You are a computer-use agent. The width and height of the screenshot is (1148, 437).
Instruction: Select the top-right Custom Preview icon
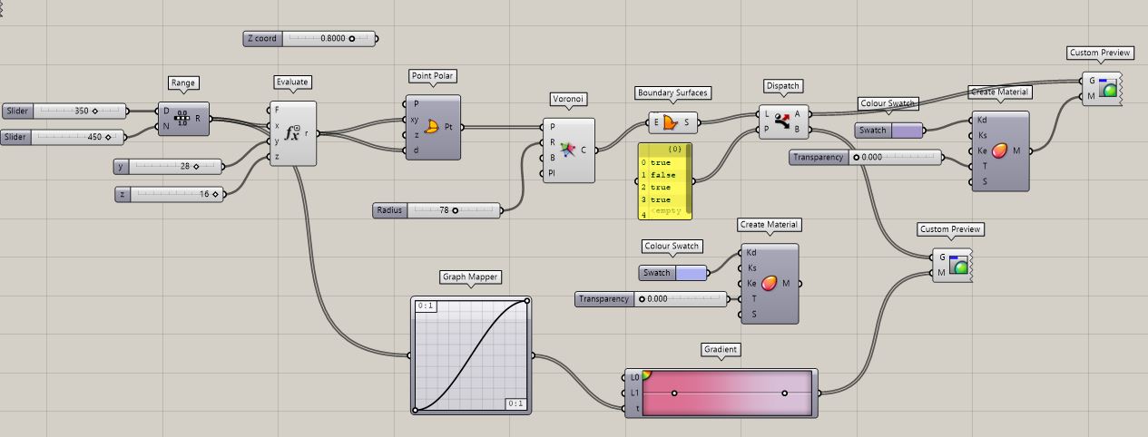tap(1108, 89)
